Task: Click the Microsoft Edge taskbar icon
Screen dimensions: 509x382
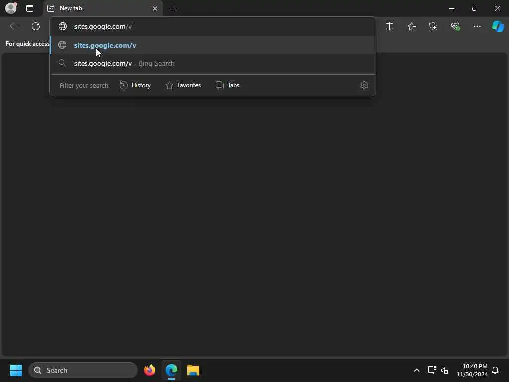Action: pyautogui.click(x=171, y=370)
